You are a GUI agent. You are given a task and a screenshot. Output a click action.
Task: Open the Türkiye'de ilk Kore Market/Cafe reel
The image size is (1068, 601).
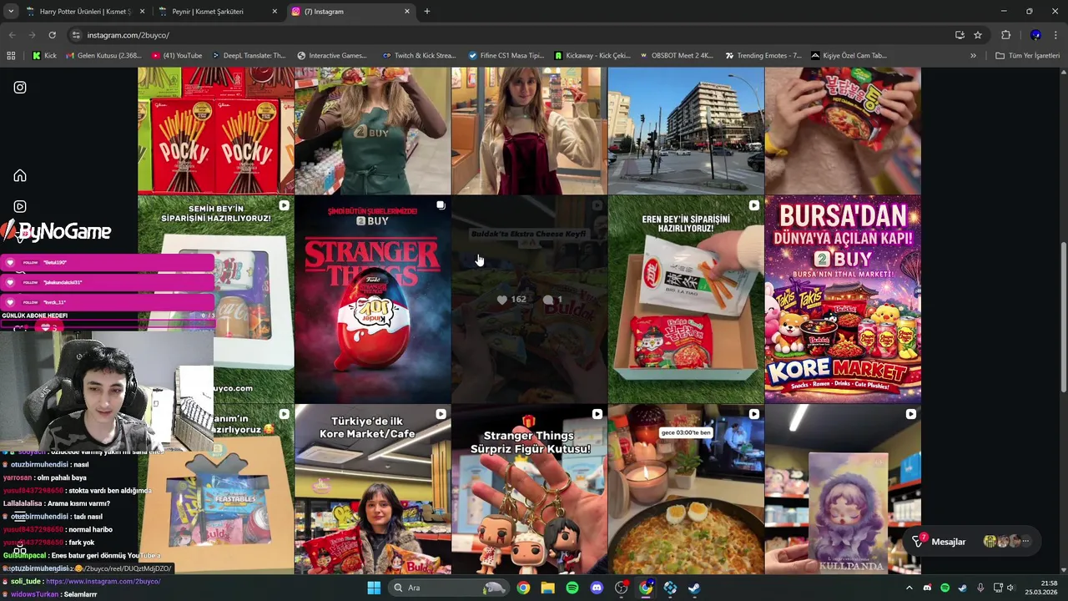click(373, 490)
